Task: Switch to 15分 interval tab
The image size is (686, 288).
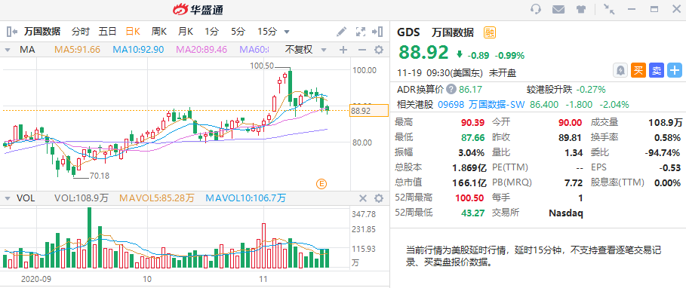Action: tap(267, 32)
